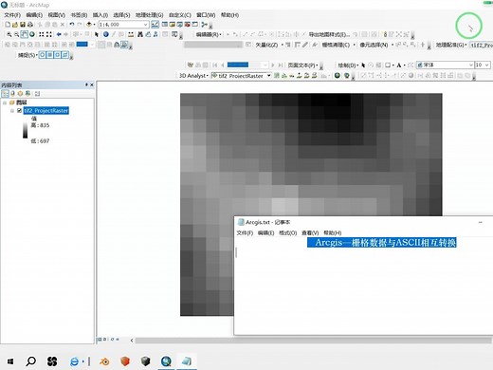Go back to previous extent
The height and width of the screenshot is (370, 493).
coord(59,34)
